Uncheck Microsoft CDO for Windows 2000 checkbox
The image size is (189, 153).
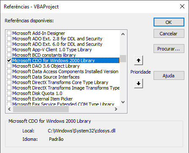[x=9, y=61]
